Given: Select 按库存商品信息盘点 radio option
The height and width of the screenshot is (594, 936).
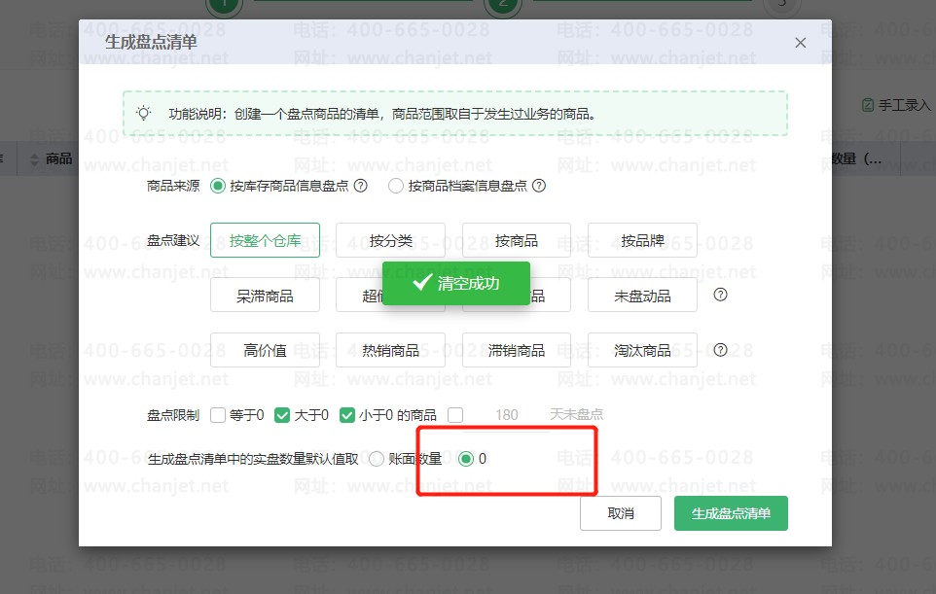Looking at the screenshot, I should [218, 186].
